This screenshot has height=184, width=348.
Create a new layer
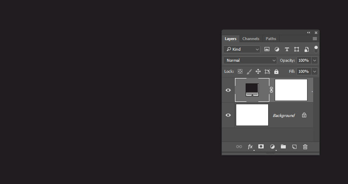point(294,147)
